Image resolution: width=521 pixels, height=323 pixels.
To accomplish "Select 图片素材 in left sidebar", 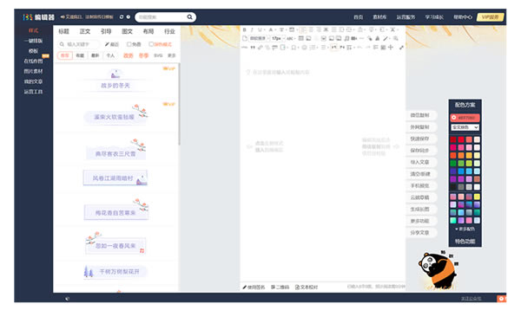I will pos(33,71).
